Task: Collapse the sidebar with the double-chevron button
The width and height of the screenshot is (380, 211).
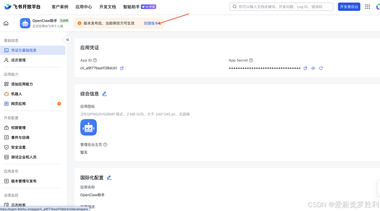Action: [x=68, y=40]
